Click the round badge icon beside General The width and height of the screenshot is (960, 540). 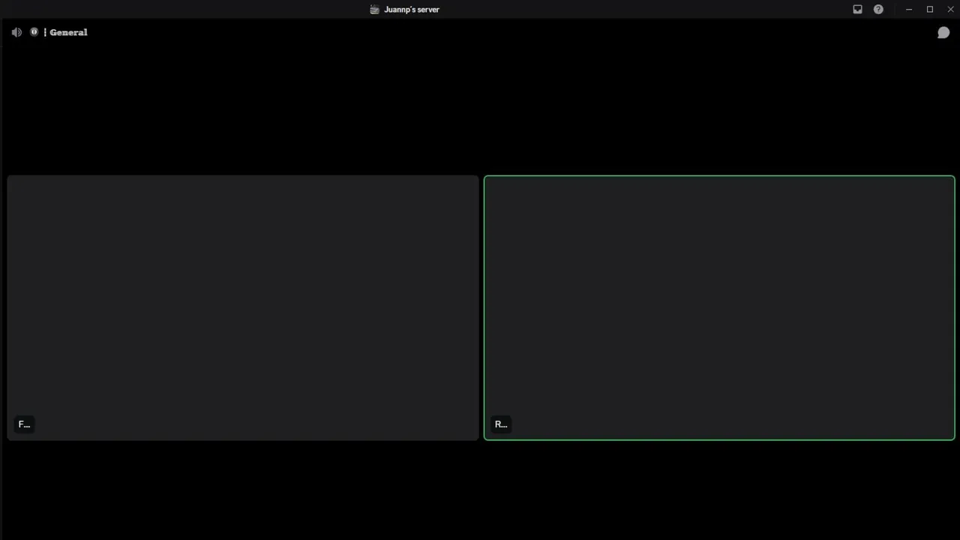[x=34, y=32]
